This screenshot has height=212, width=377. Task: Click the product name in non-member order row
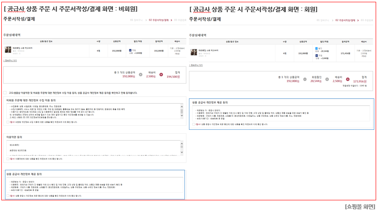click(x=22, y=48)
